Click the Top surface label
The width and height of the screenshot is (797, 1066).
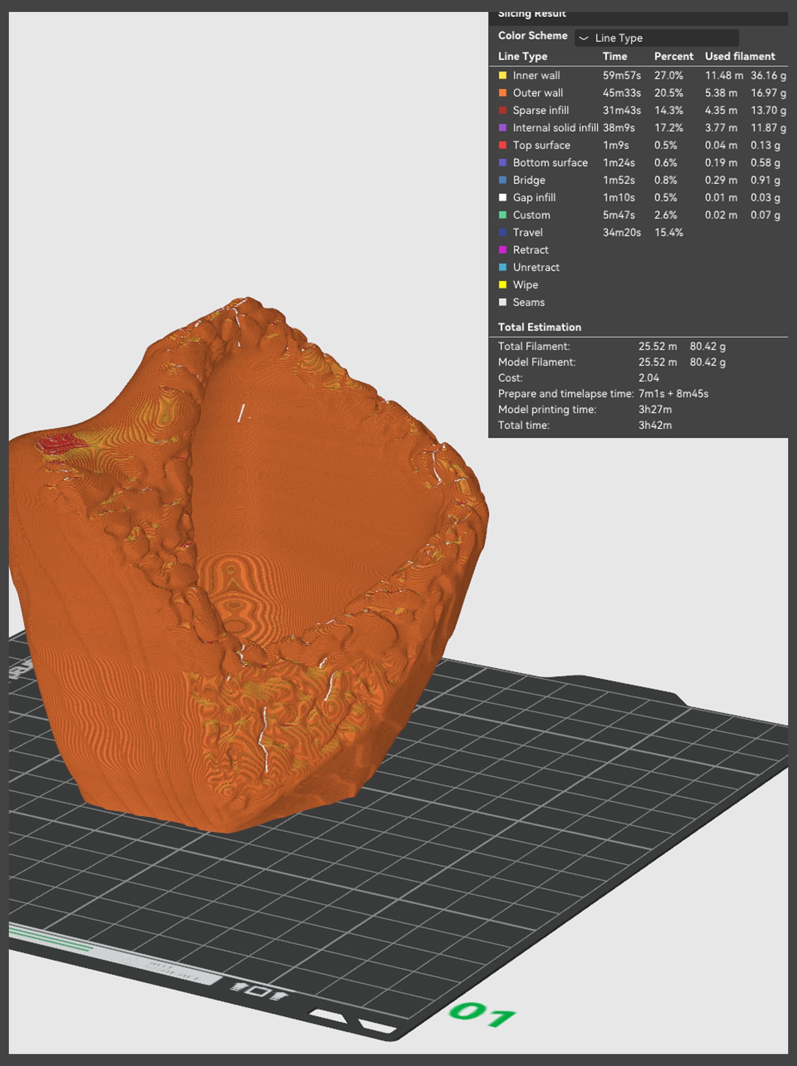point(542,145)
